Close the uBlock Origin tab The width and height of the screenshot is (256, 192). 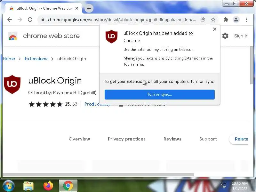click(77, 8)
